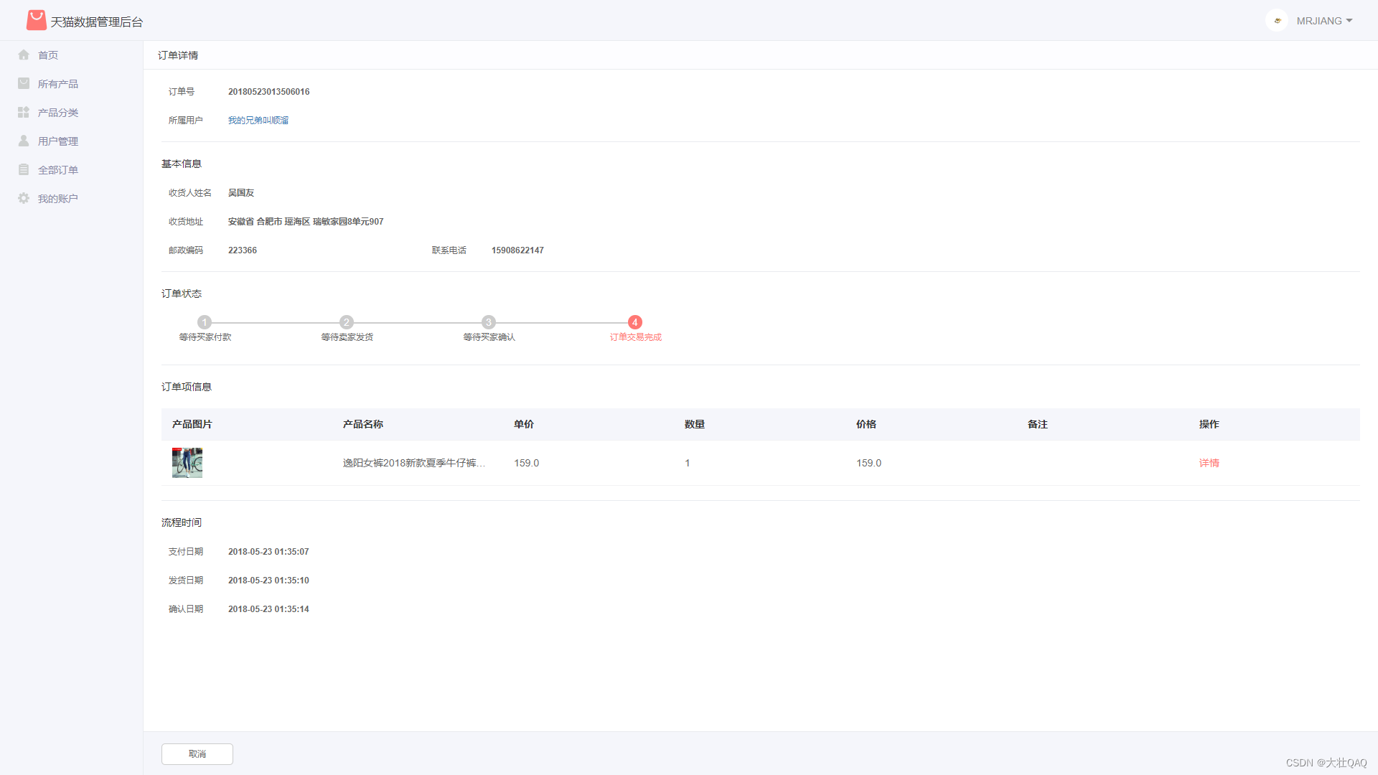Screen dimensions: 1378x775
Task: Click the user management person icon
Action: coord(24,141)
